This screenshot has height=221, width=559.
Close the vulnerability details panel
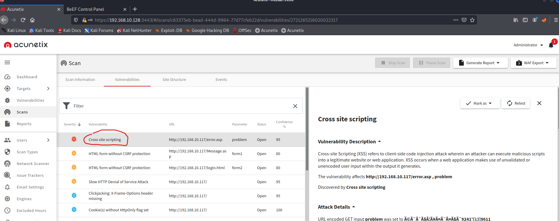(539, 103)
